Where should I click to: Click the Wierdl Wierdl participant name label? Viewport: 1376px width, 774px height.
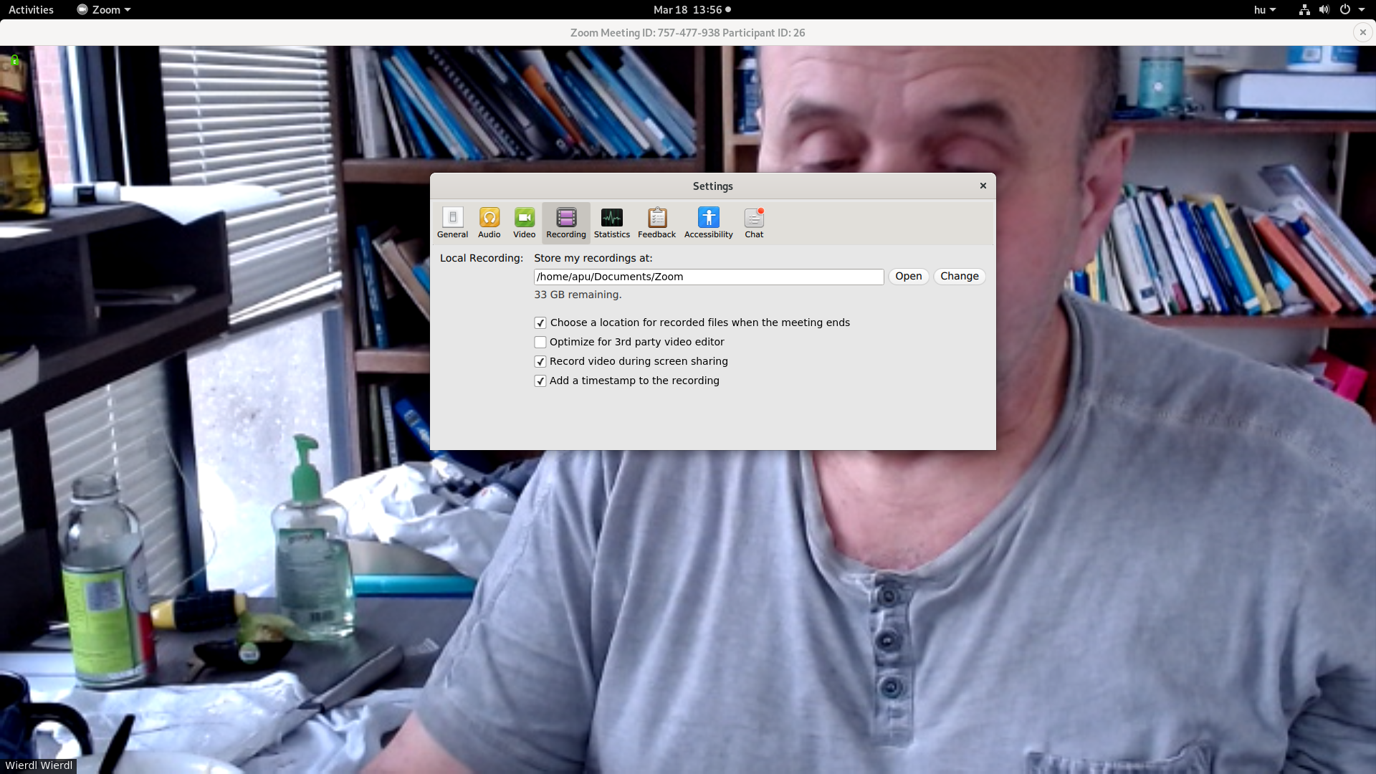point(39,765)
